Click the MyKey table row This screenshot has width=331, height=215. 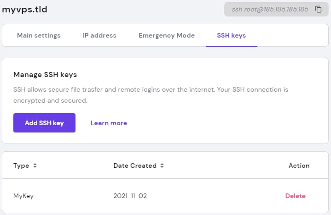pyautogui.click(x=207, y=196)
